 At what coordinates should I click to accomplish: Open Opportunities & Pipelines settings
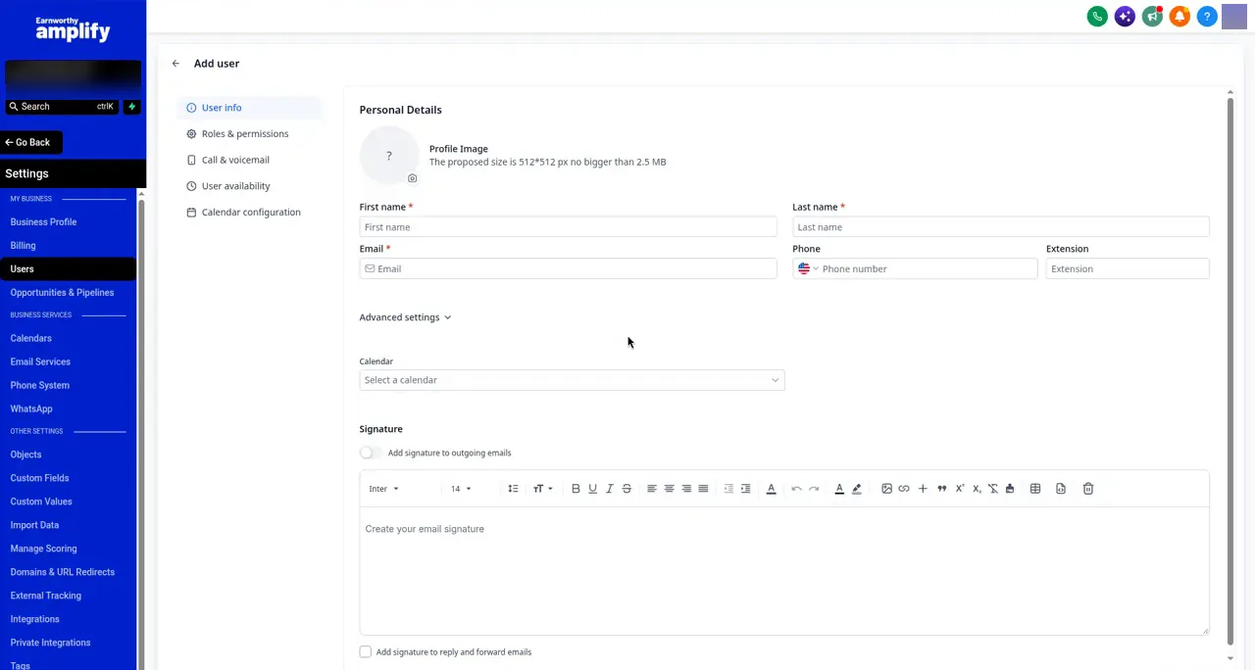pyautogui.click(x=62, y=293)
